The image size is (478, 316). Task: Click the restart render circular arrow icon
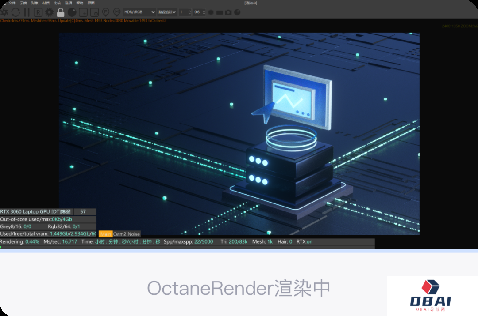(x=15, y=12)
